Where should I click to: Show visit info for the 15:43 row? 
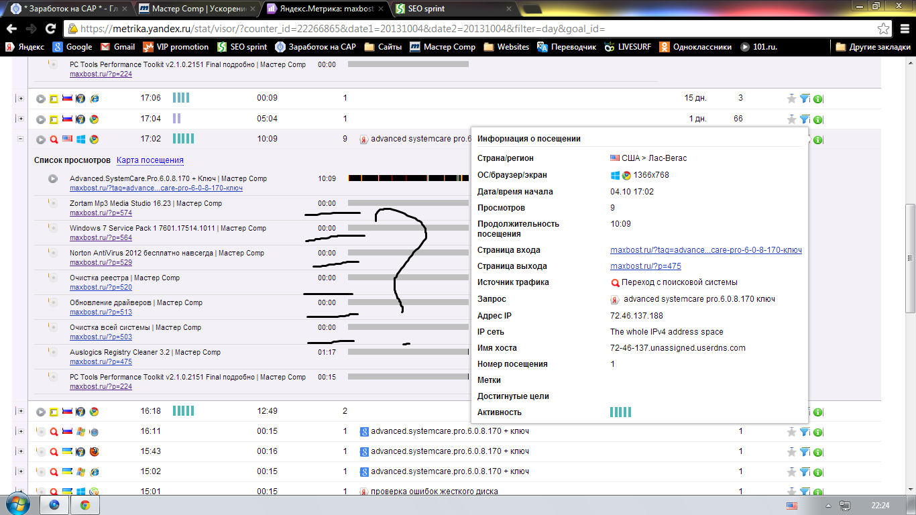point(817,453)
